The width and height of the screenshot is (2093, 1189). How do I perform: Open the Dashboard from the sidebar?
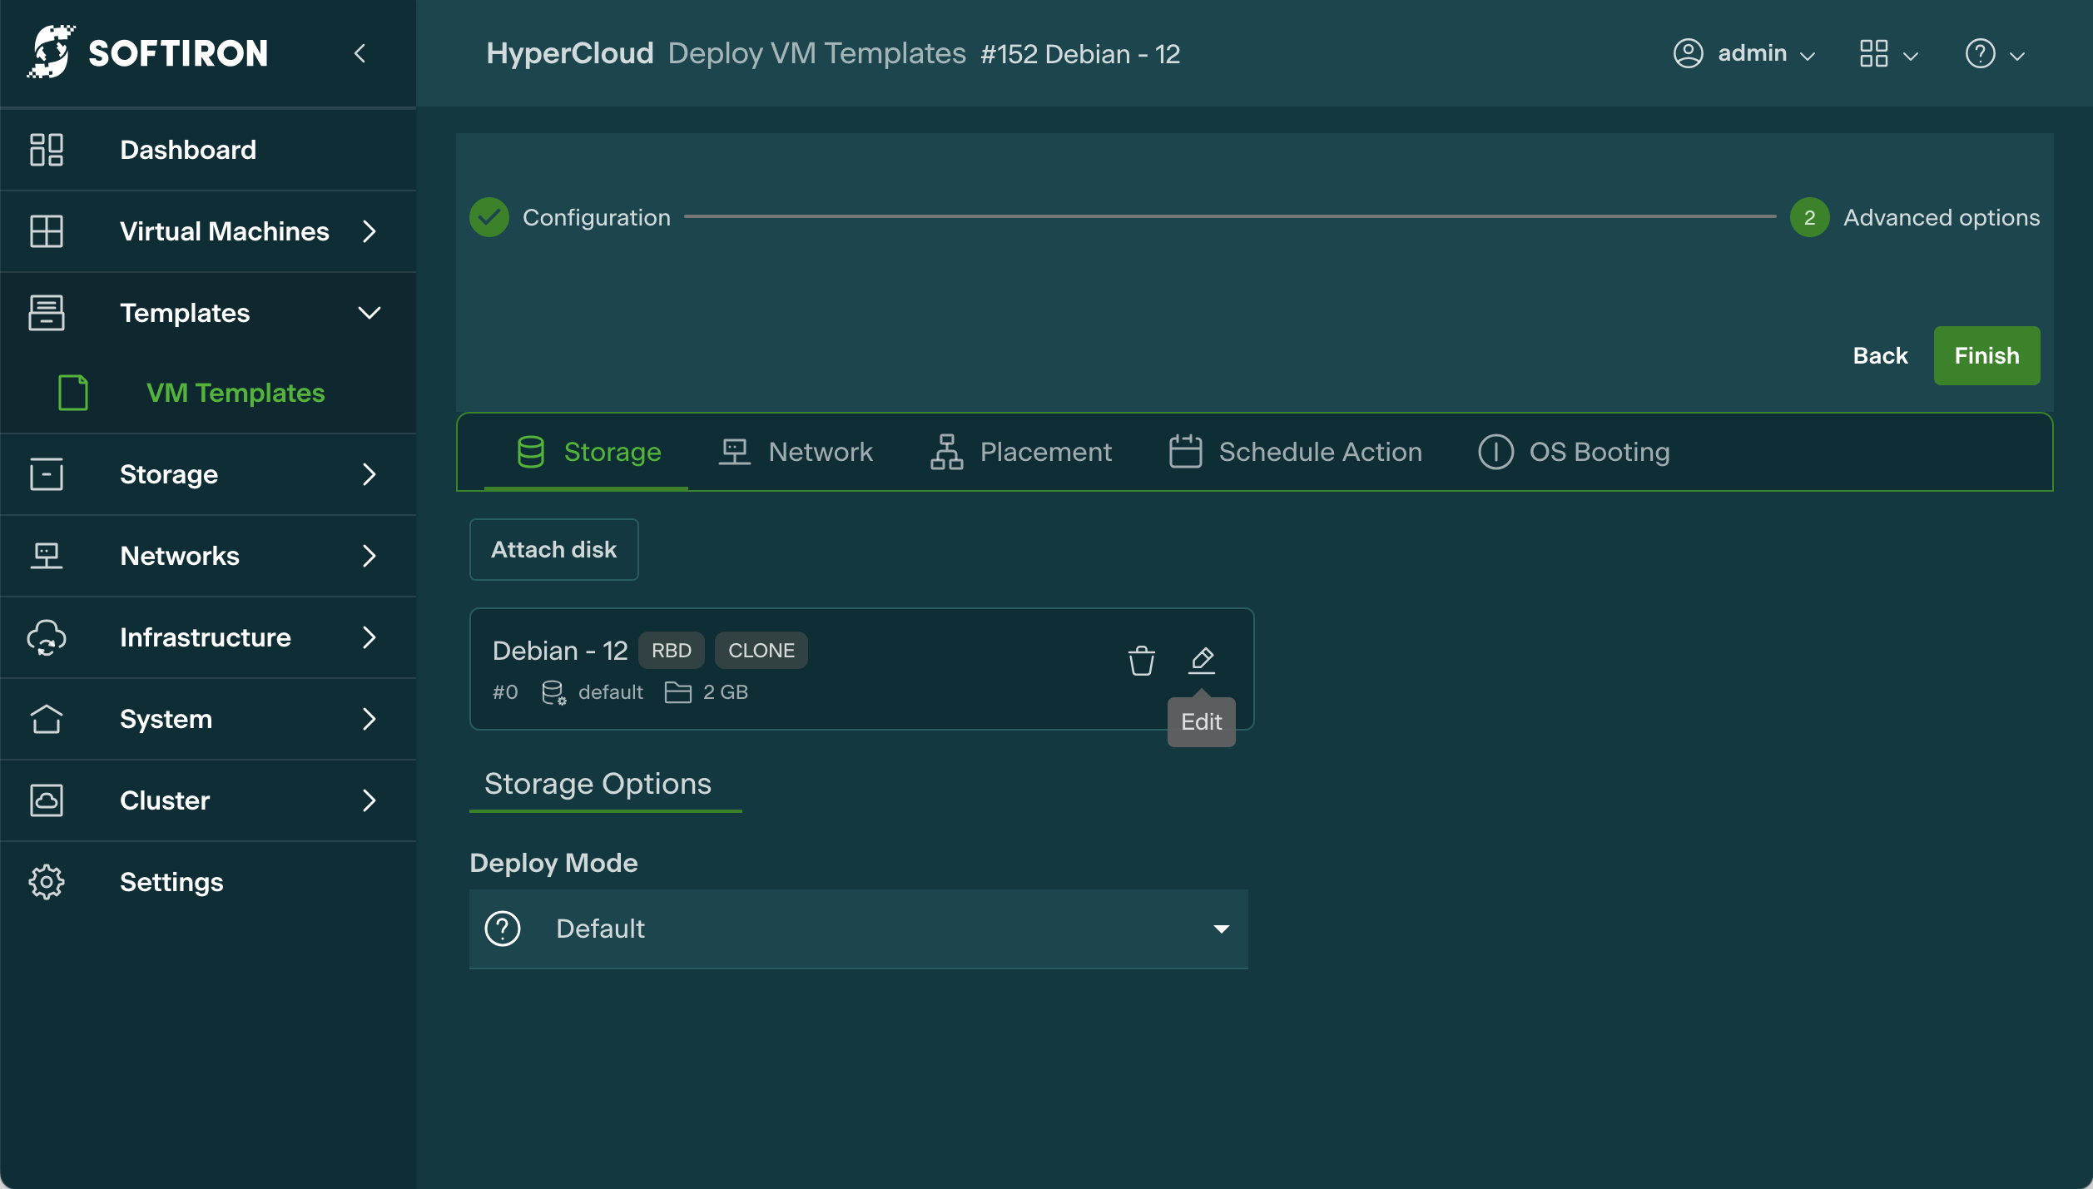[x=188, y=150]
